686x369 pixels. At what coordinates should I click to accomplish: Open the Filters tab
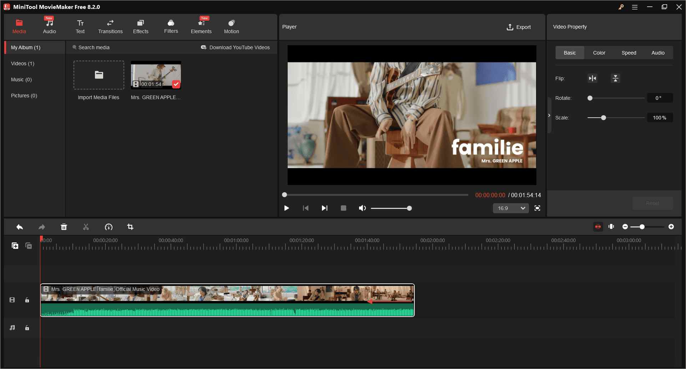click(x=171, y=27)
